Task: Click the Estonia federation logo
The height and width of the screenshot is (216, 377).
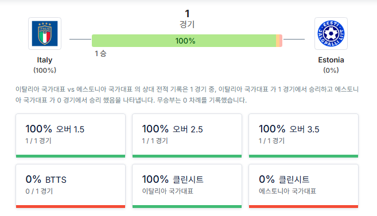Action: point(331,33)
